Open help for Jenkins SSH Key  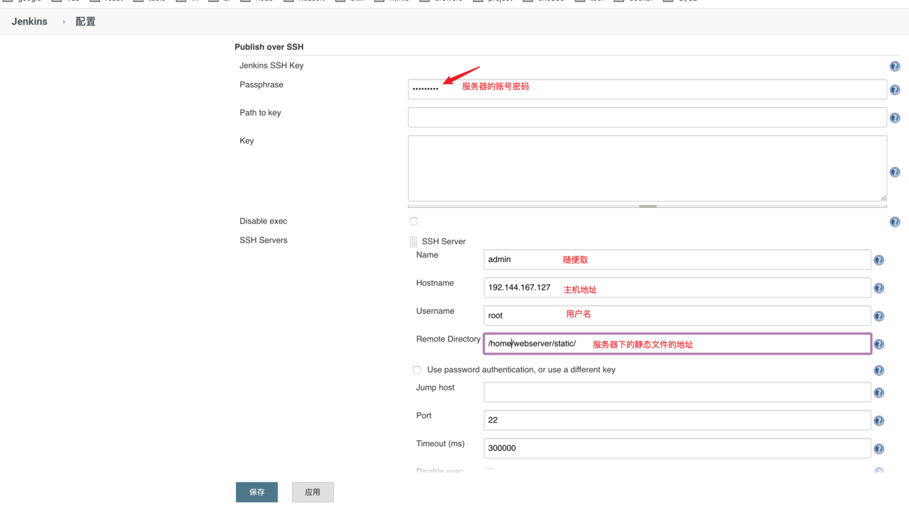pos(894,65)
